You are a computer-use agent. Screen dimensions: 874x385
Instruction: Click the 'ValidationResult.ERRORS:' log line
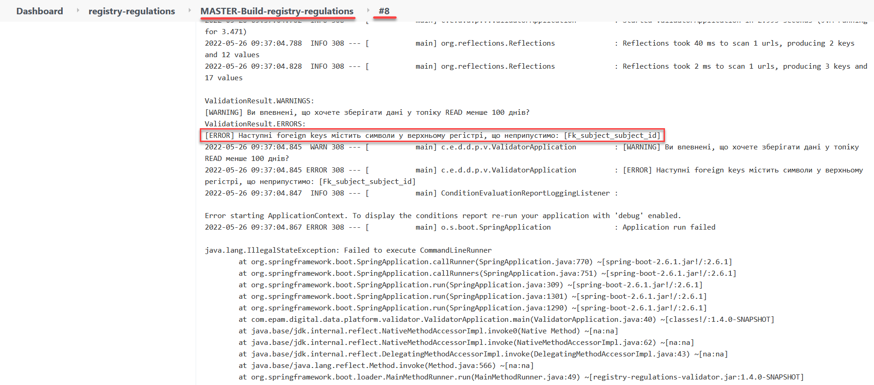(255, 124)
